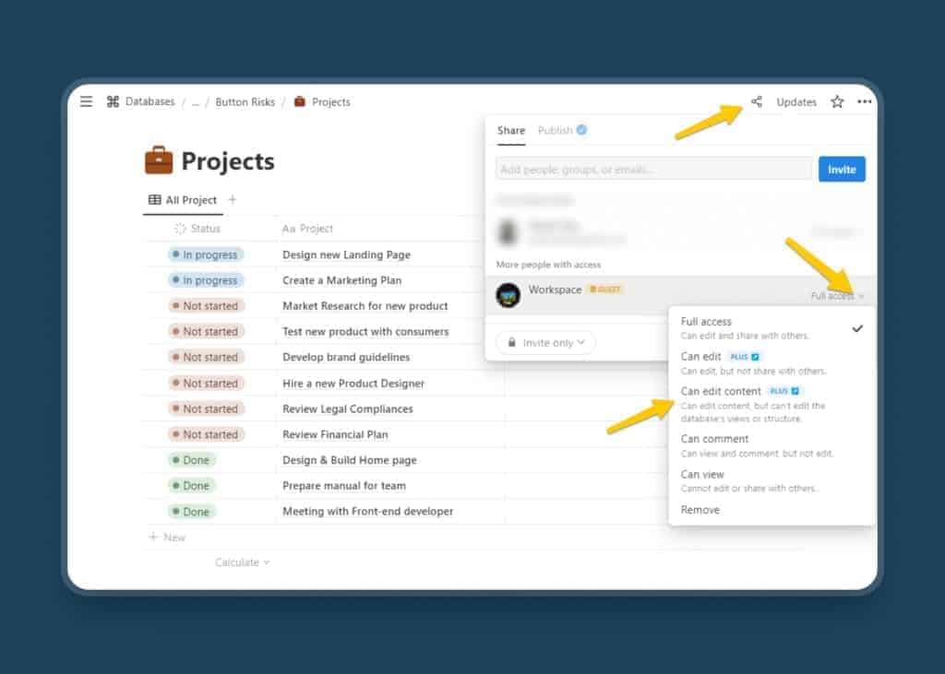This screenshot has height=674, width=945.
Task: Open the Calculate dropdown below the table
Action: 242,562
